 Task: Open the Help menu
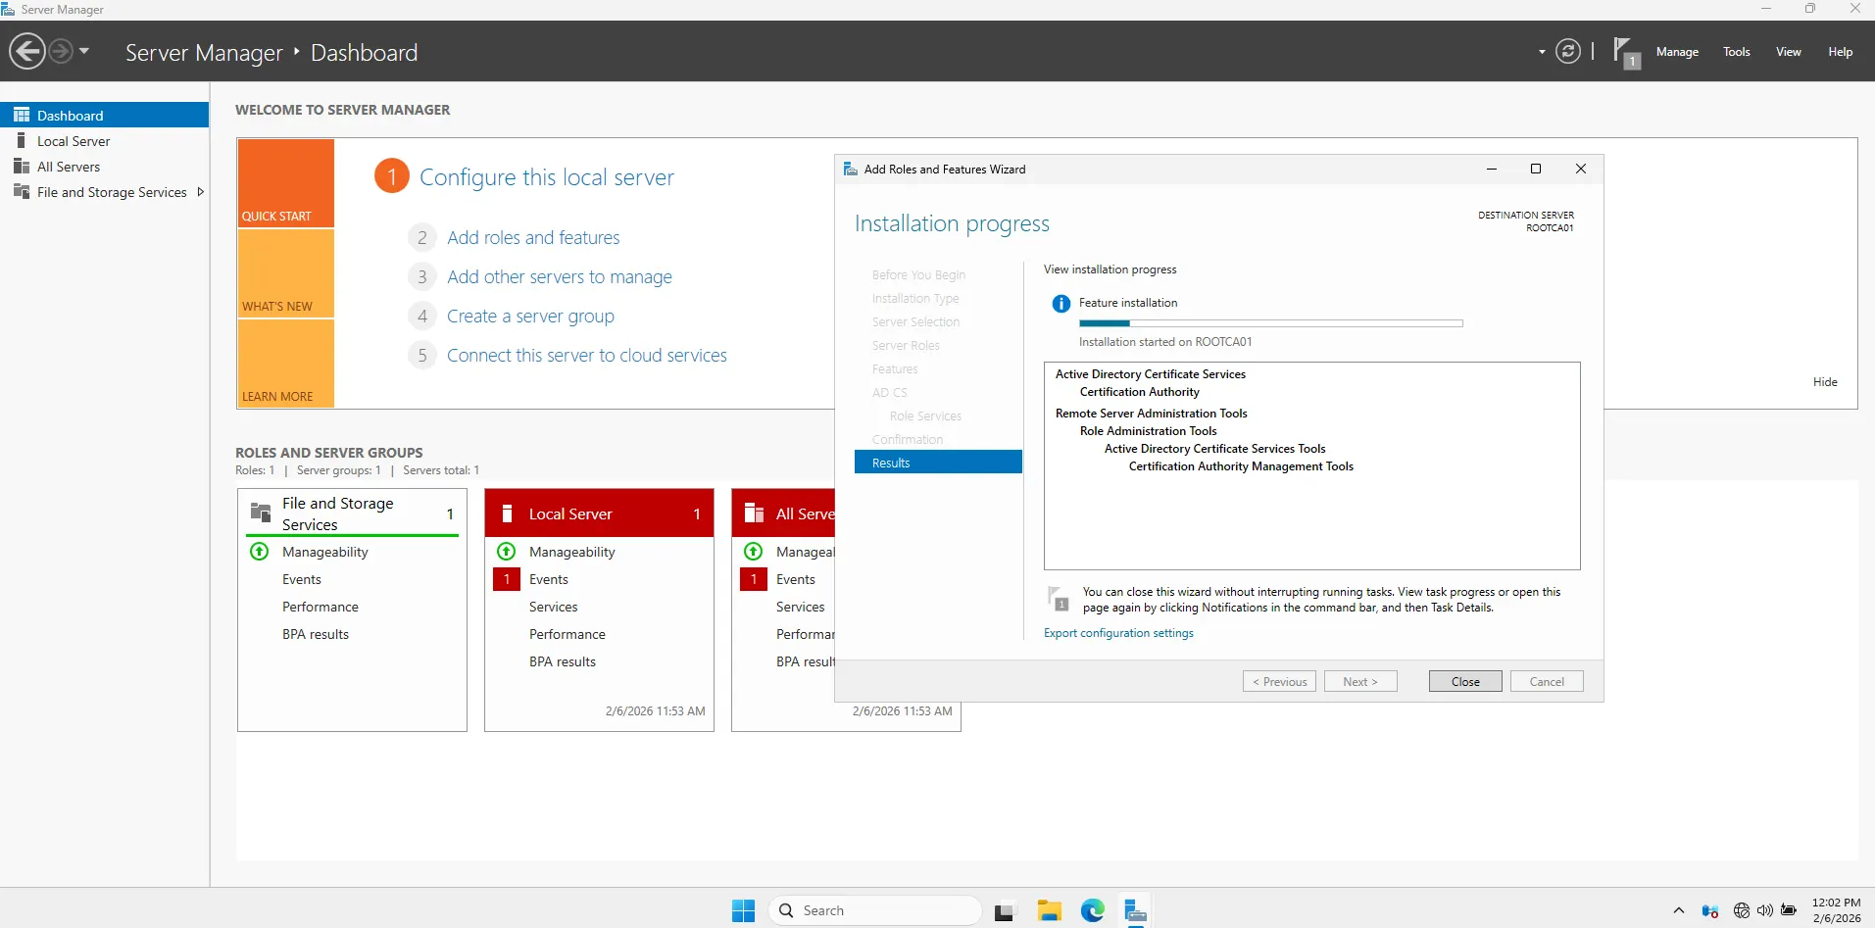(1840, 52)
